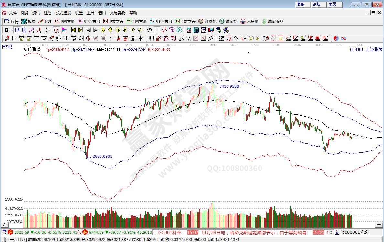
Task: Click the yin-yang icon in toolbar
Action: coord(336,38)
